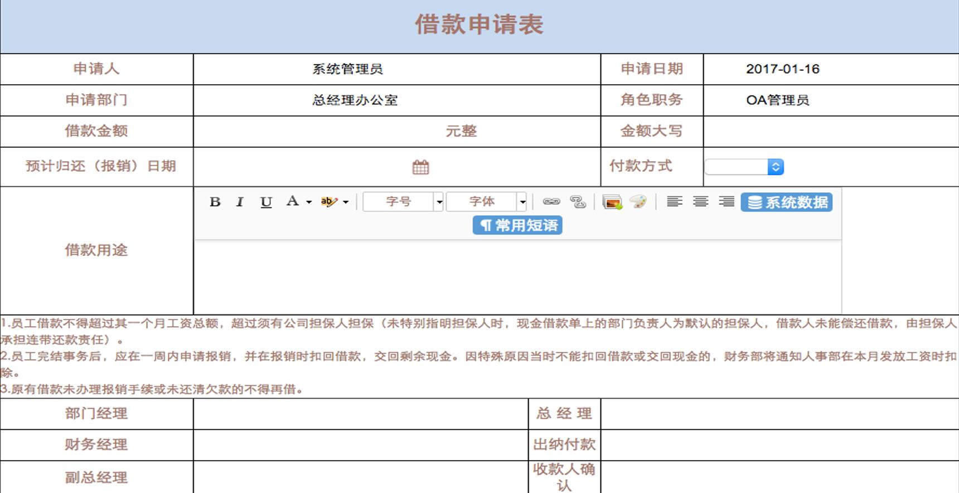The width and height of the screenshot is (959, 493).
Task: Click the 财务经理 approval field
Action: pyautogui.click(x=361, y=445)
